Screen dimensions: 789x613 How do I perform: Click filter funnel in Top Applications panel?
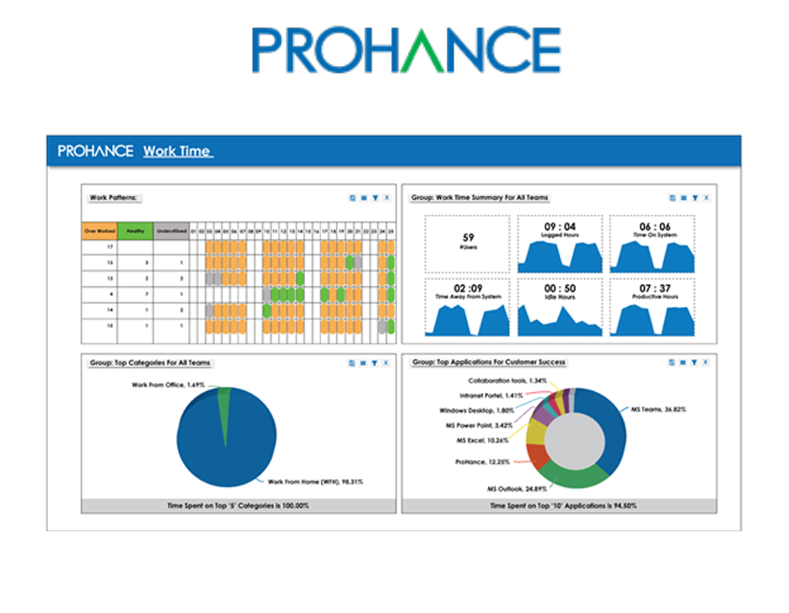695,363
